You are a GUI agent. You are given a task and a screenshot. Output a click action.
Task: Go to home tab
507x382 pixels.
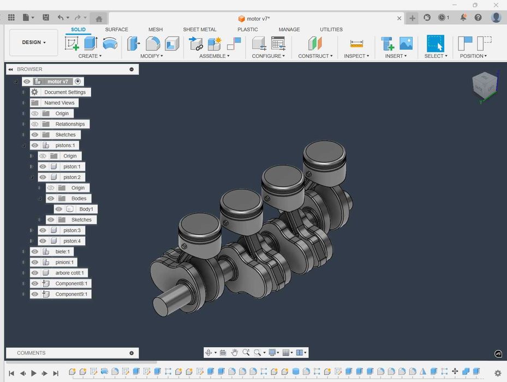click(99, 19)
